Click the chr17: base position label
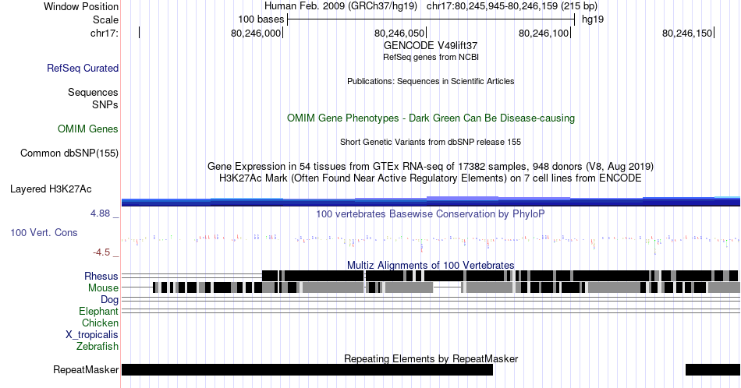 click(104, 33)
